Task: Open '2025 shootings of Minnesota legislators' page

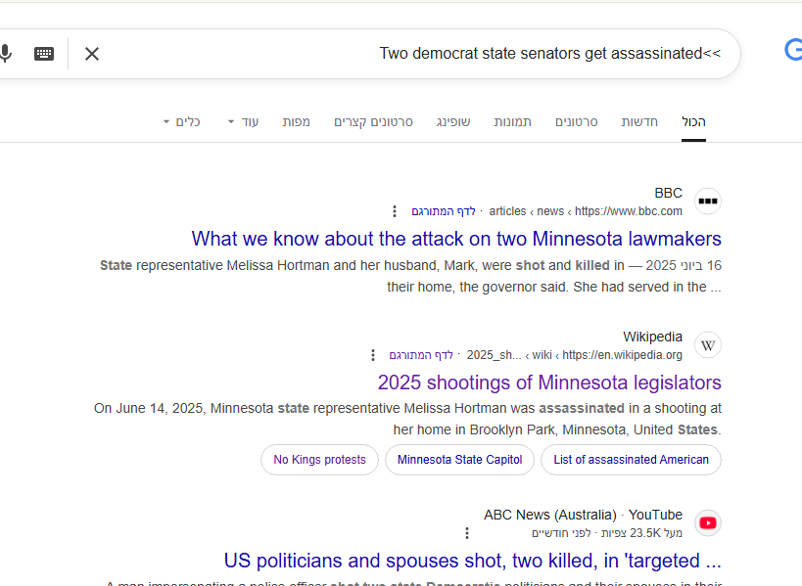Action: tap(549, 383)
